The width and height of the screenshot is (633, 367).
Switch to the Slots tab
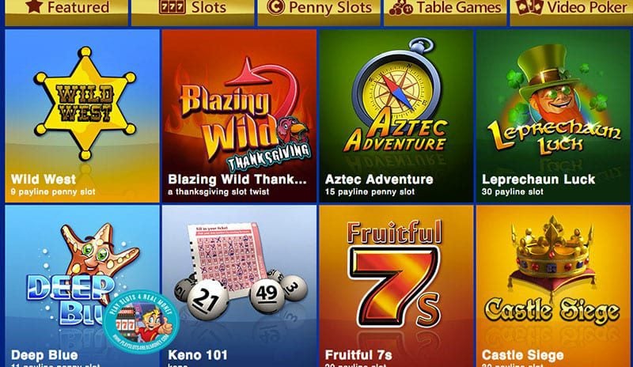[x=193, y=12]
